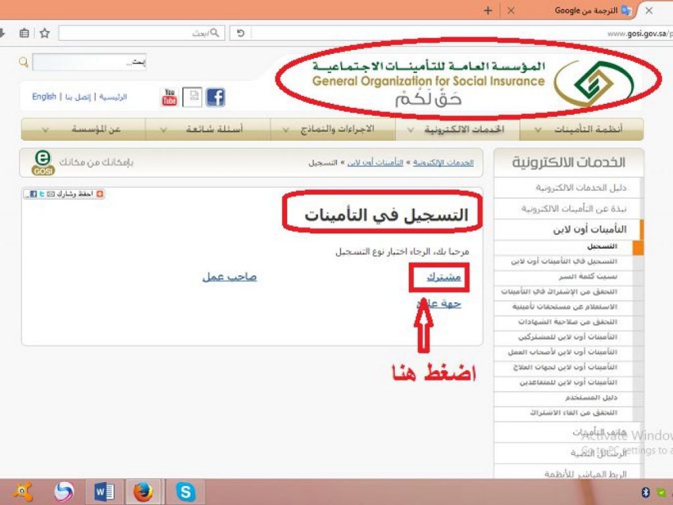Click the صاحب عمل registration link
Screen dimensions: 673x505
[x=229, y=277]
